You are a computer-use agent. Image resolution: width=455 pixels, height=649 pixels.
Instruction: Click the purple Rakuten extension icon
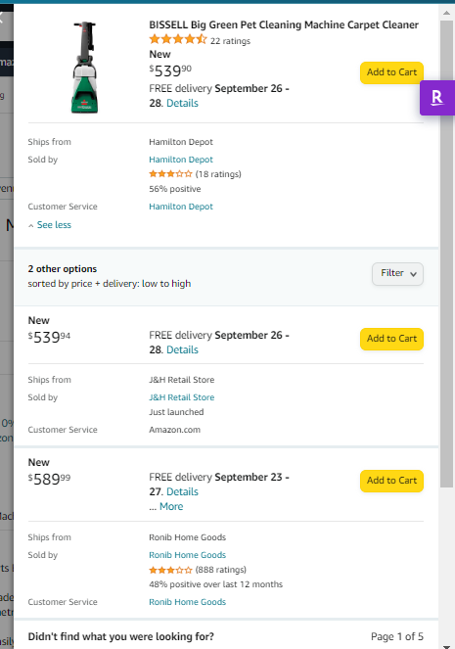tap(437, 98)
